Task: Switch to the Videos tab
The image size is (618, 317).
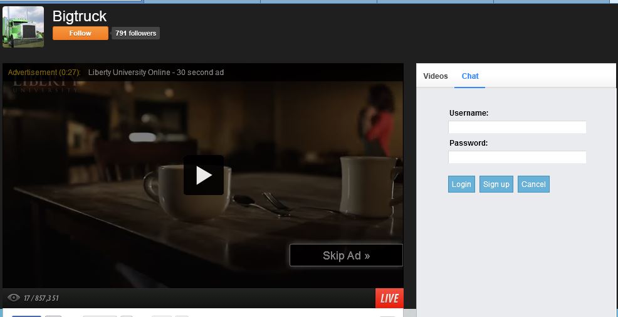Action: click(436, 76)
